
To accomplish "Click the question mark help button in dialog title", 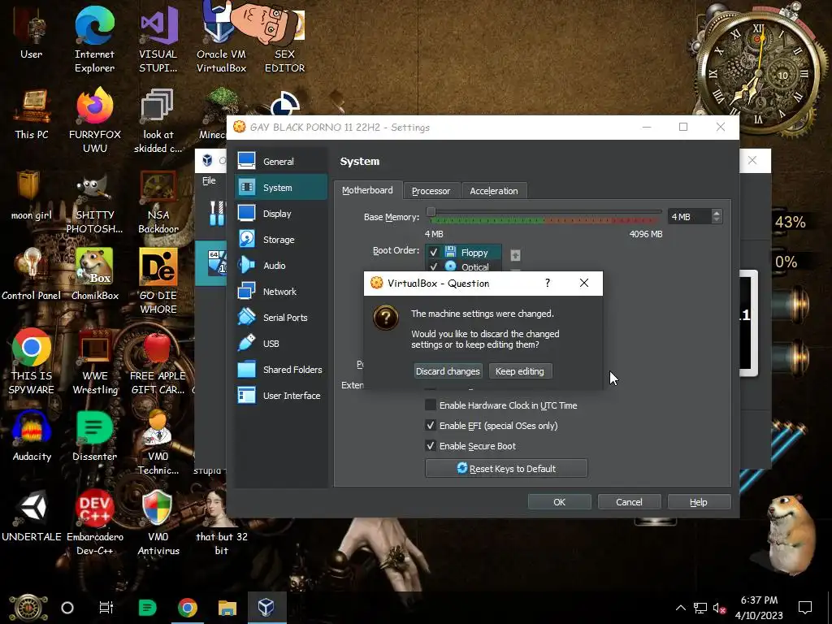I will [x=548, y=283].
